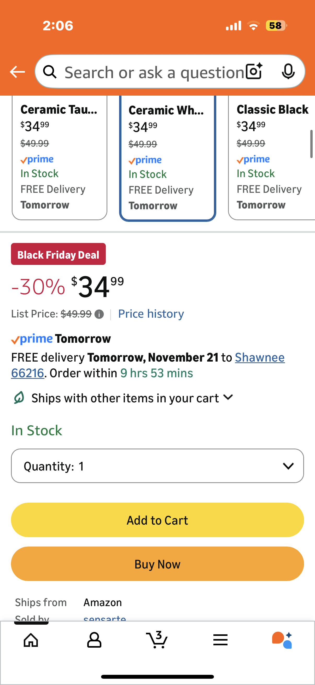Open the shopping cart icon
Viewport: 315px width, 685px height.
[x=157, y=640]
